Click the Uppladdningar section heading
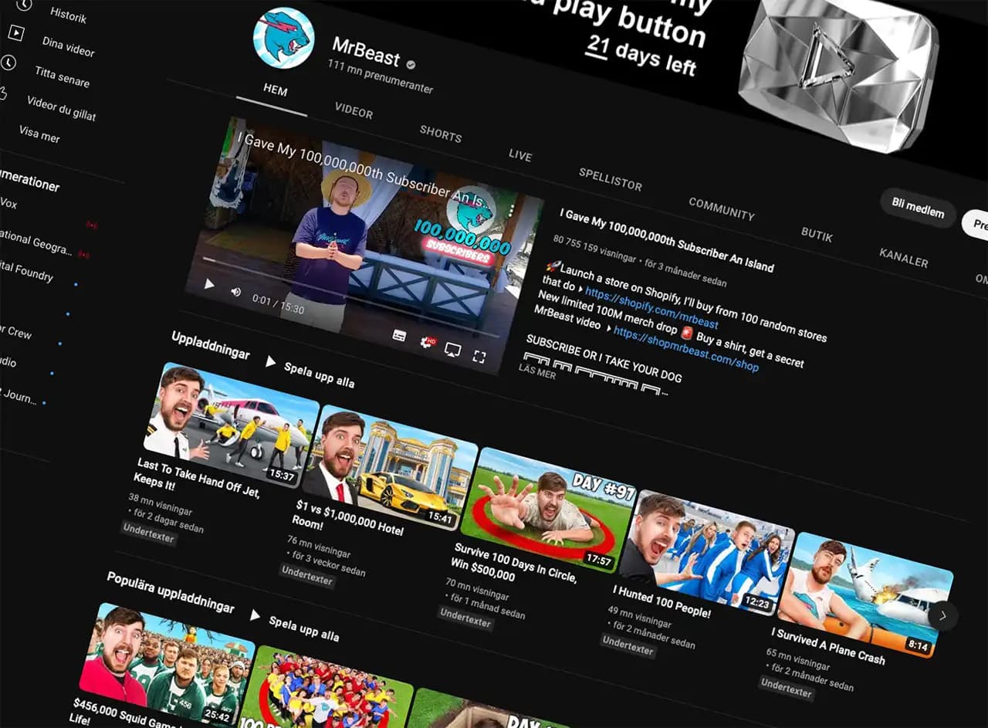Viewport: 988px width, 728px height. pyautogui.click(x=210, y=345)
